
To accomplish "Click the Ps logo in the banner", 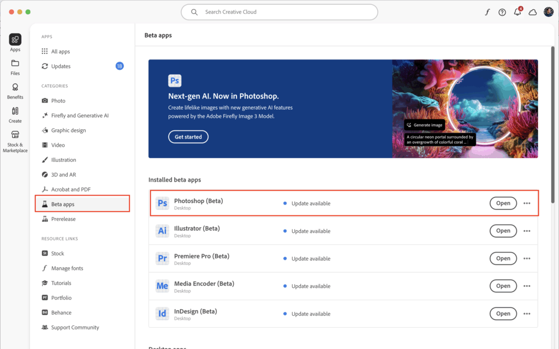I will tap(175, 81).
